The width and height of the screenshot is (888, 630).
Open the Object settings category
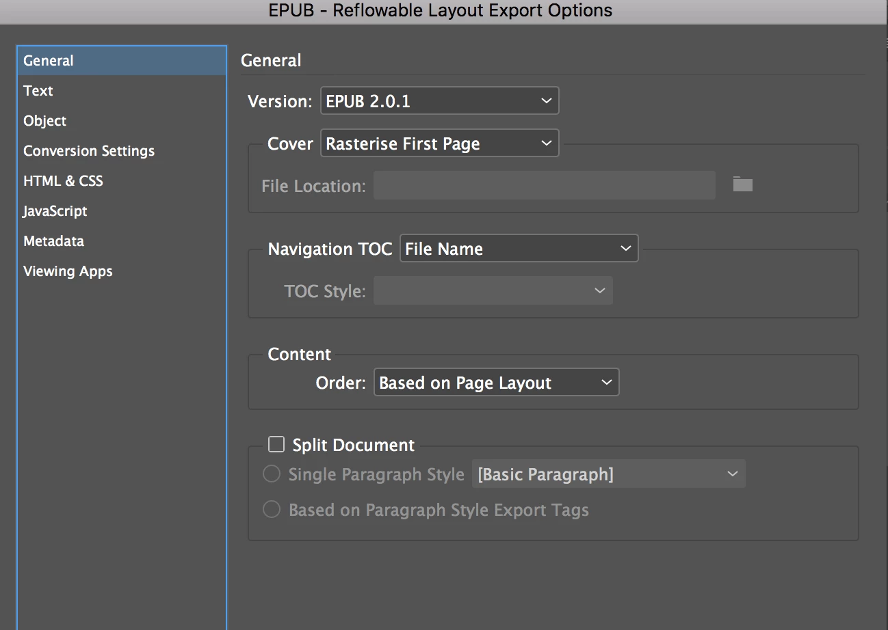click(122, 121)
